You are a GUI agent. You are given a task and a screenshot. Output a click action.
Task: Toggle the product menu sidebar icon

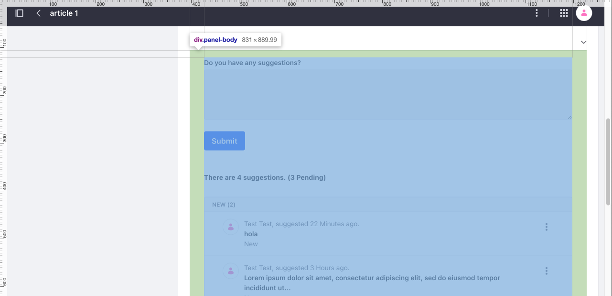click(x=20, y=13)
